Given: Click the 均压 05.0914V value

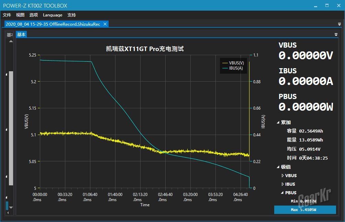Looking at the screenshot, I should [310, 149].
